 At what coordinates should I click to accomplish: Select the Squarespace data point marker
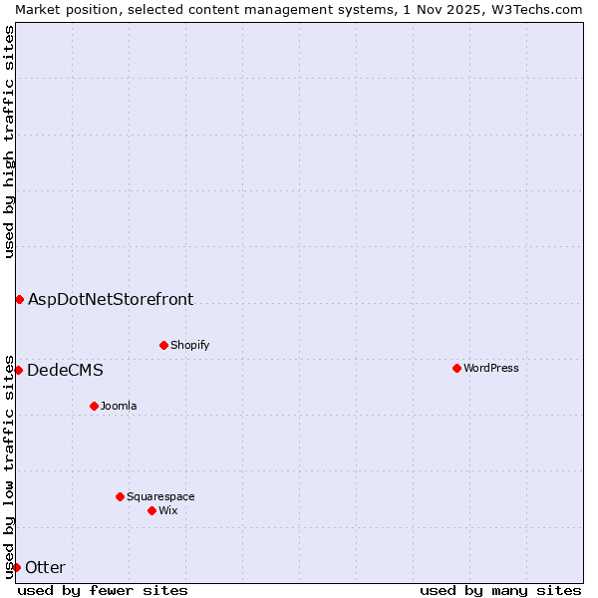click(120, 496)
